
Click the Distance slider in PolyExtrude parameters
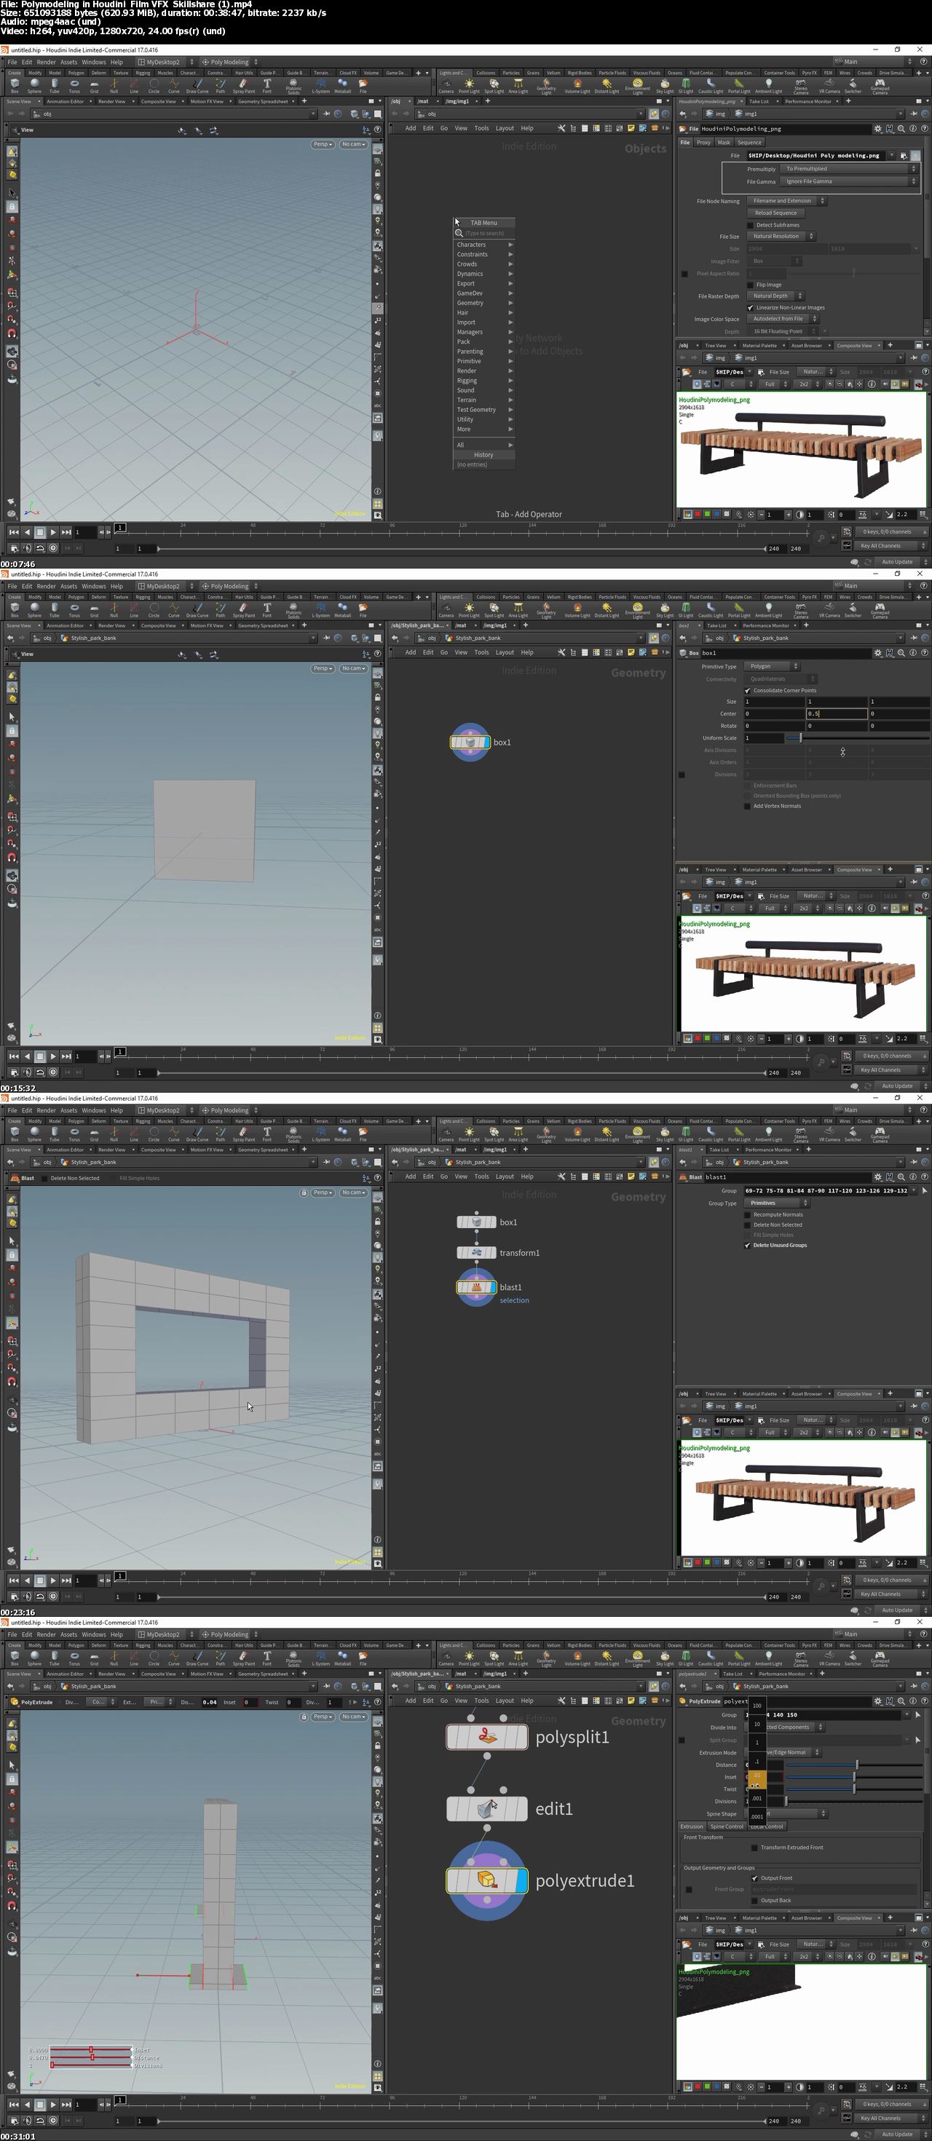[856, 1764]
